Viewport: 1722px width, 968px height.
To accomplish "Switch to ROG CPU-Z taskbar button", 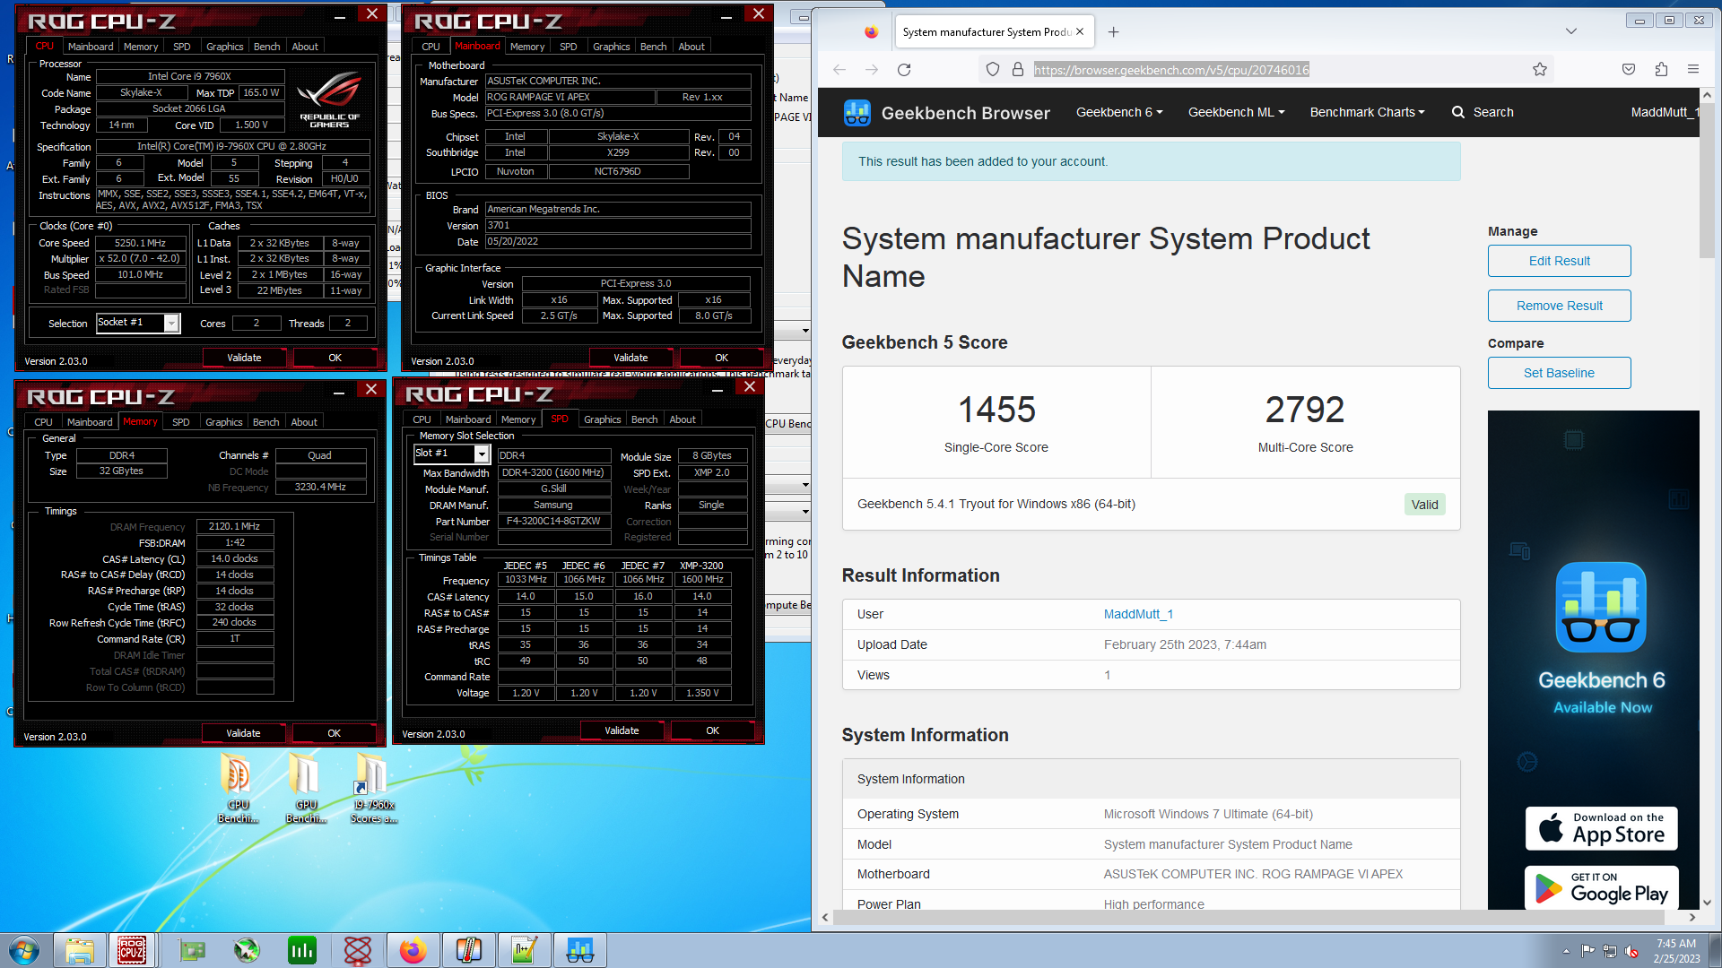I will 132,950.
